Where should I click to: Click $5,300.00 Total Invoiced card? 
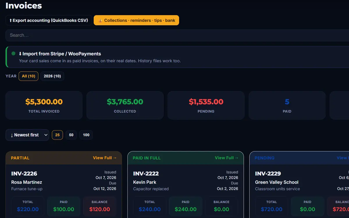[44, 105]
